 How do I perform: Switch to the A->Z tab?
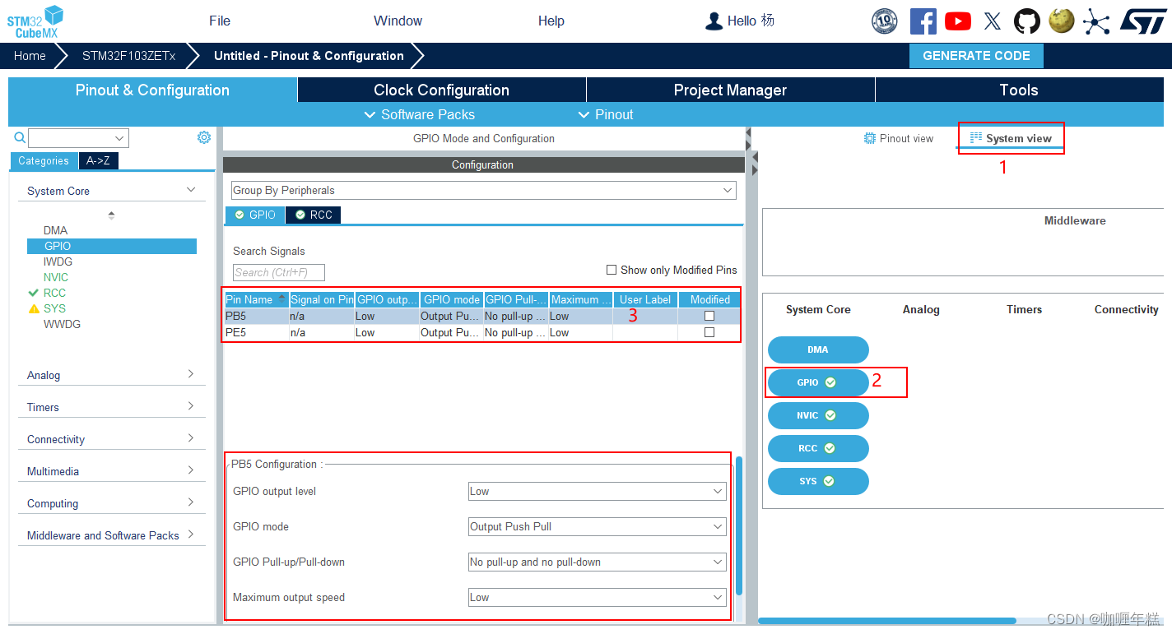coord(98,160)
